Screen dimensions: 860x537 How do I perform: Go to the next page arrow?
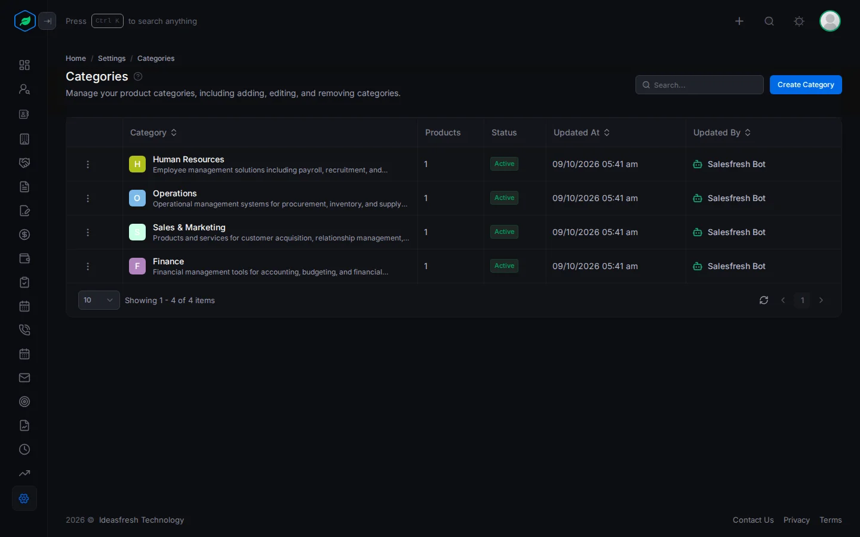[821, 300]
